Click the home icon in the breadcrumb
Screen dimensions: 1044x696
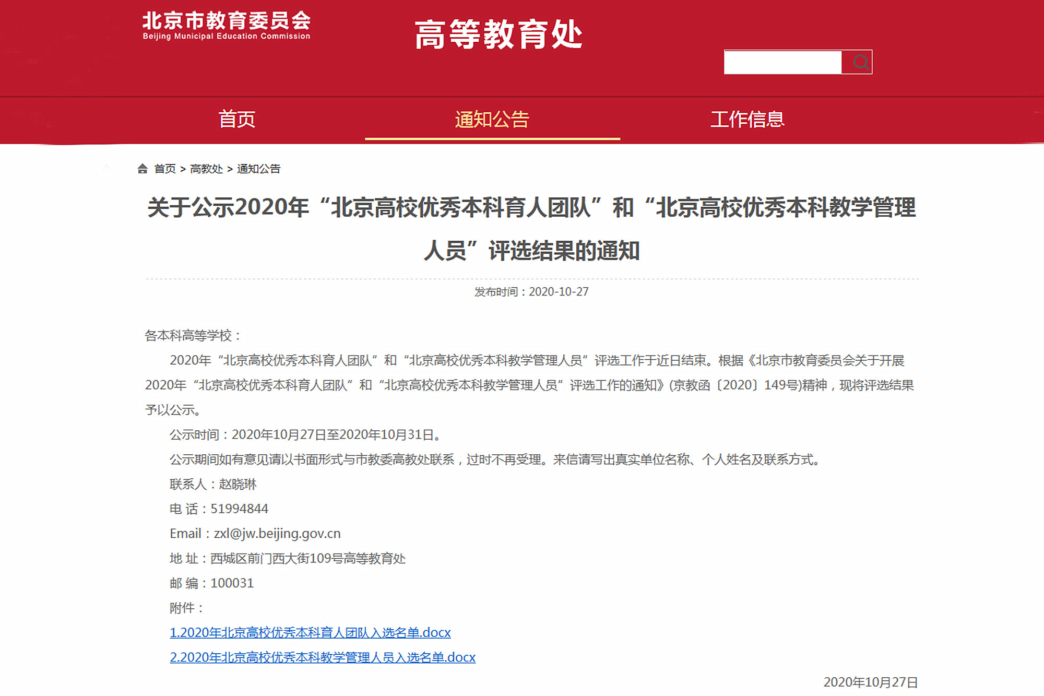click(x=142, y=169)
